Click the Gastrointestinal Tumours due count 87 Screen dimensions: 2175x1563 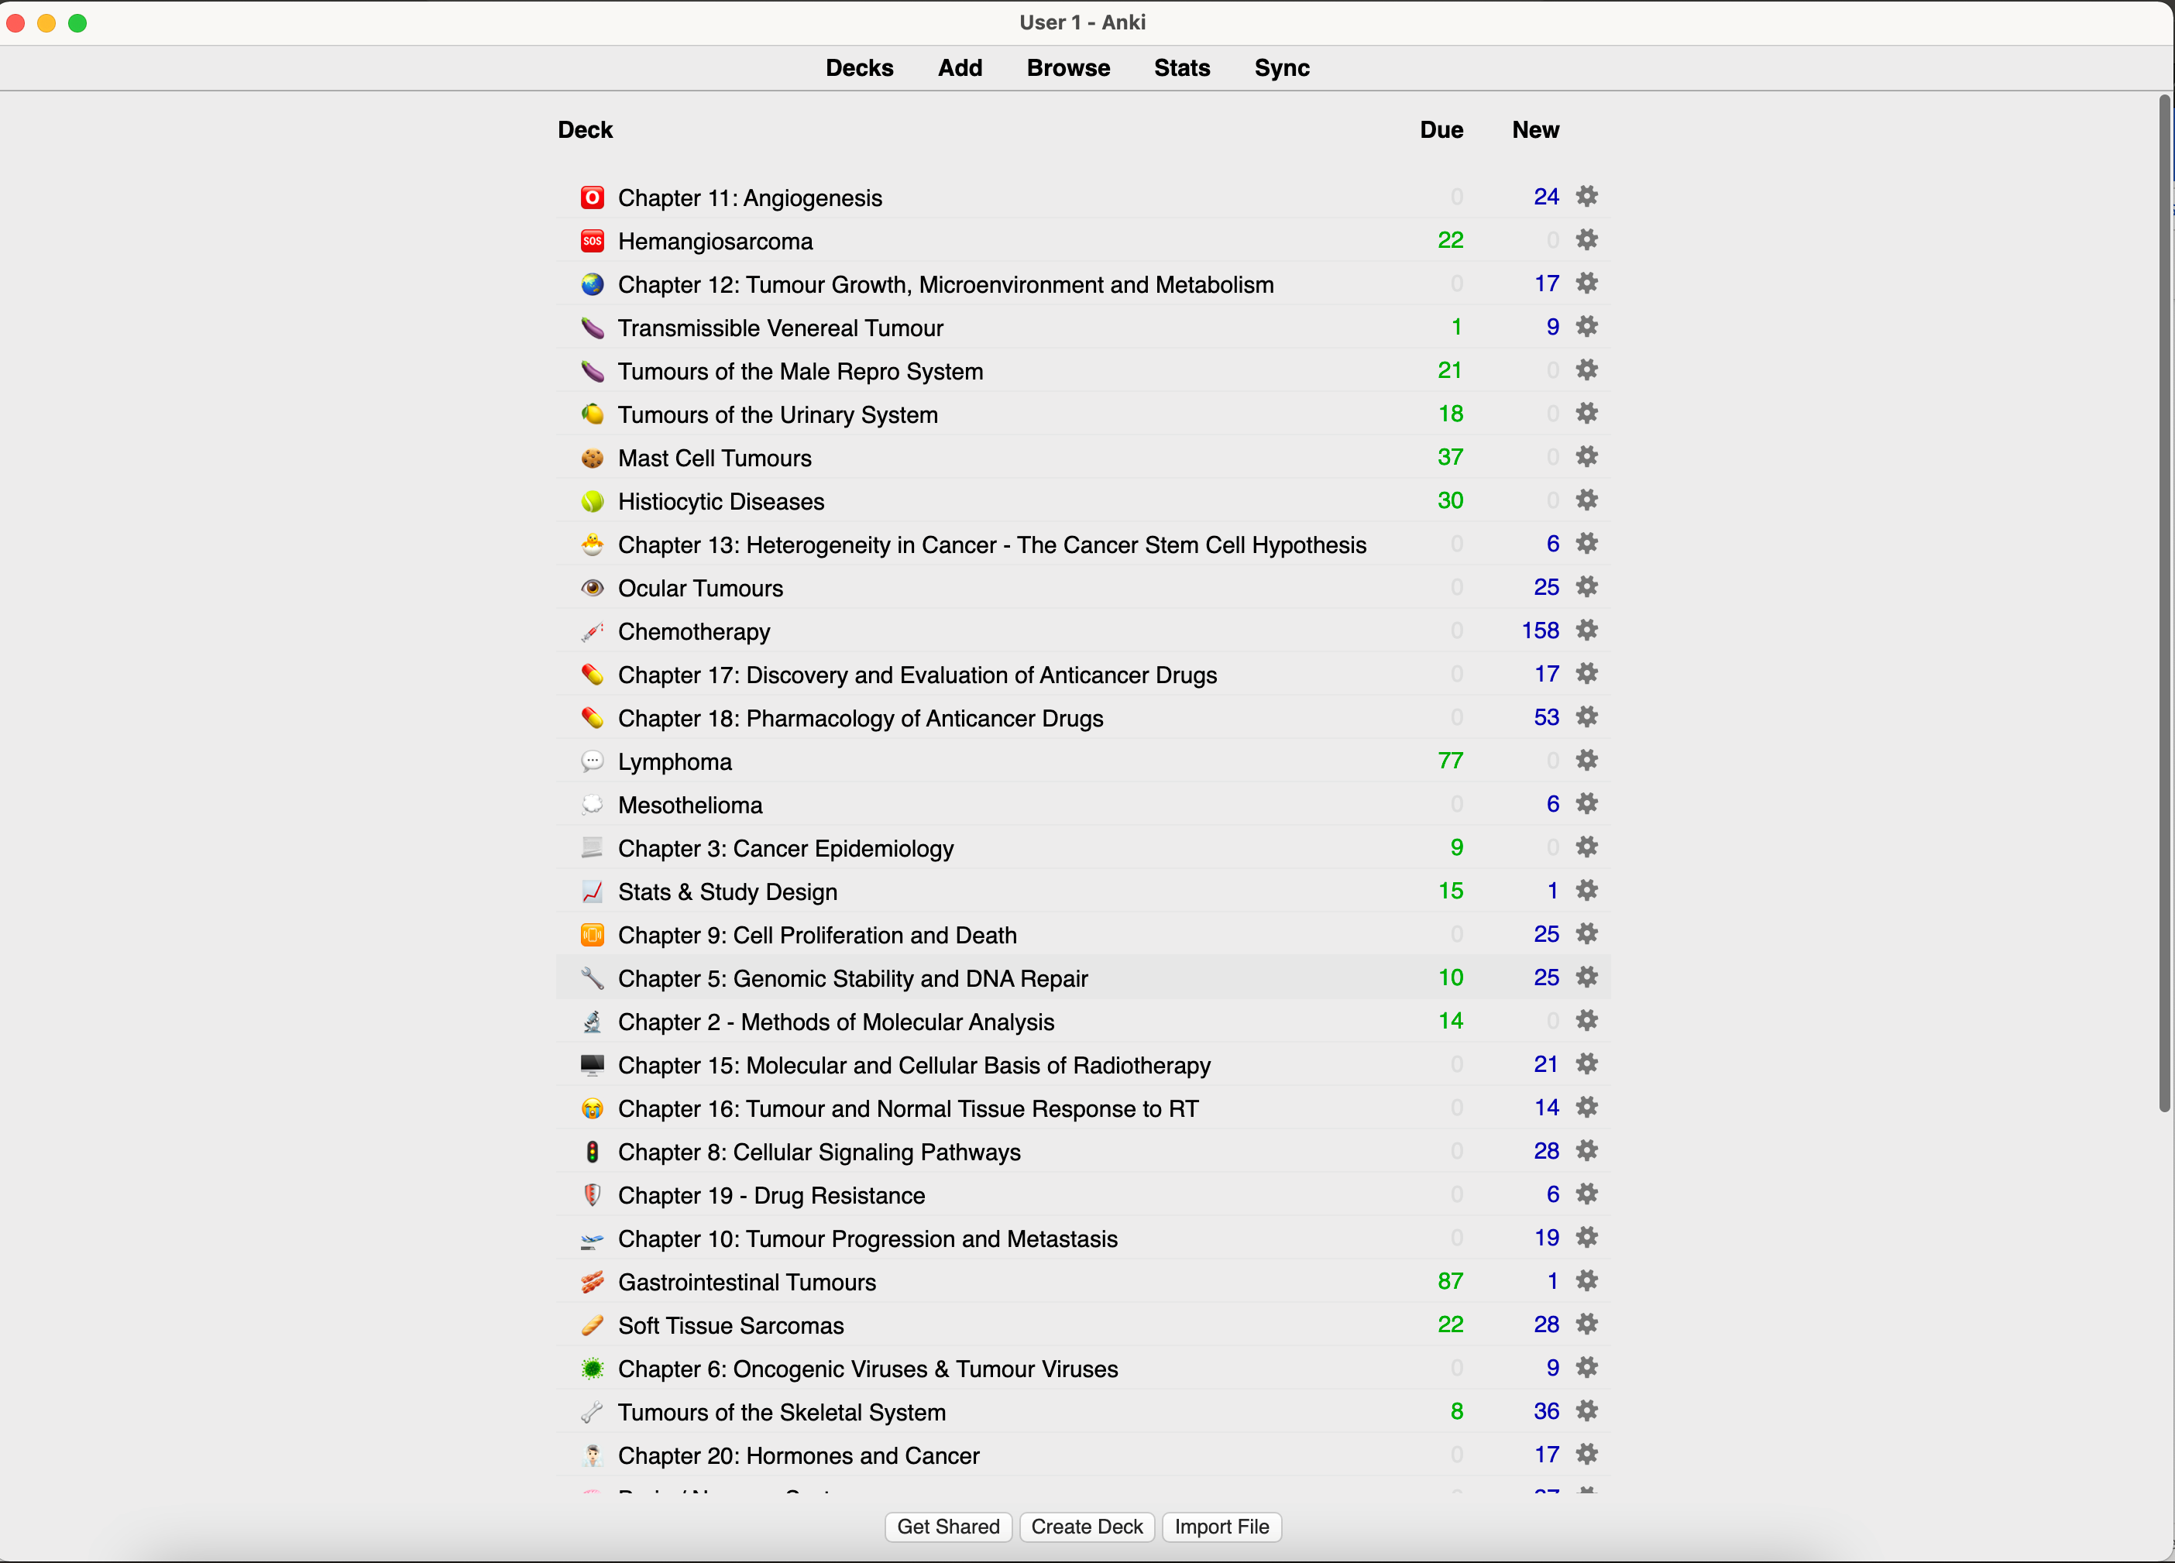[1450, 1282]
